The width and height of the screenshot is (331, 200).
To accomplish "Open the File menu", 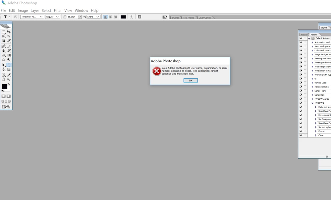I will coord(3,11).
